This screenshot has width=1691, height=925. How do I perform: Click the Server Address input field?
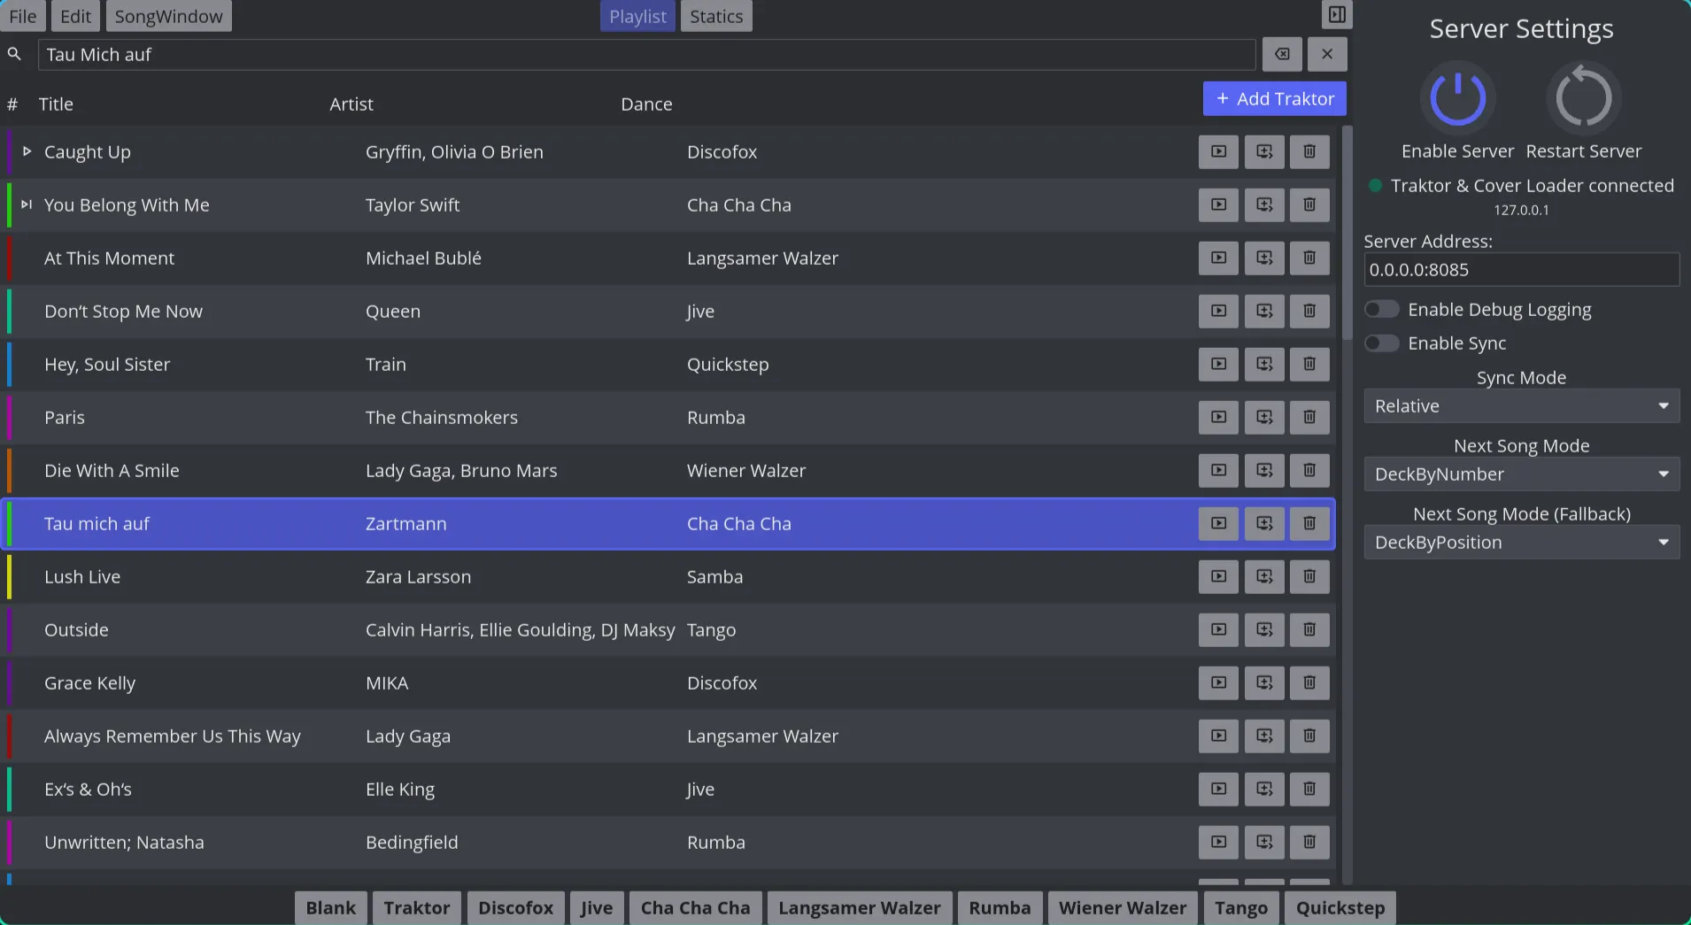click(1522, 270)
